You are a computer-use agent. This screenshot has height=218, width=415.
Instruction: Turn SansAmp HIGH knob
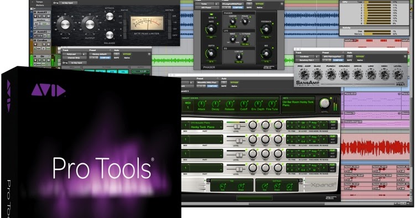(385, 74)
